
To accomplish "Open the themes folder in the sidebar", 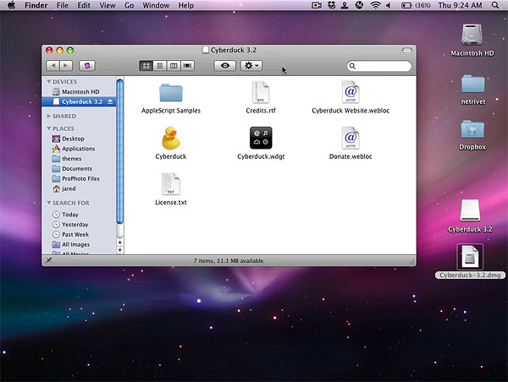I will pyautogui.click(x=79, y=159).
